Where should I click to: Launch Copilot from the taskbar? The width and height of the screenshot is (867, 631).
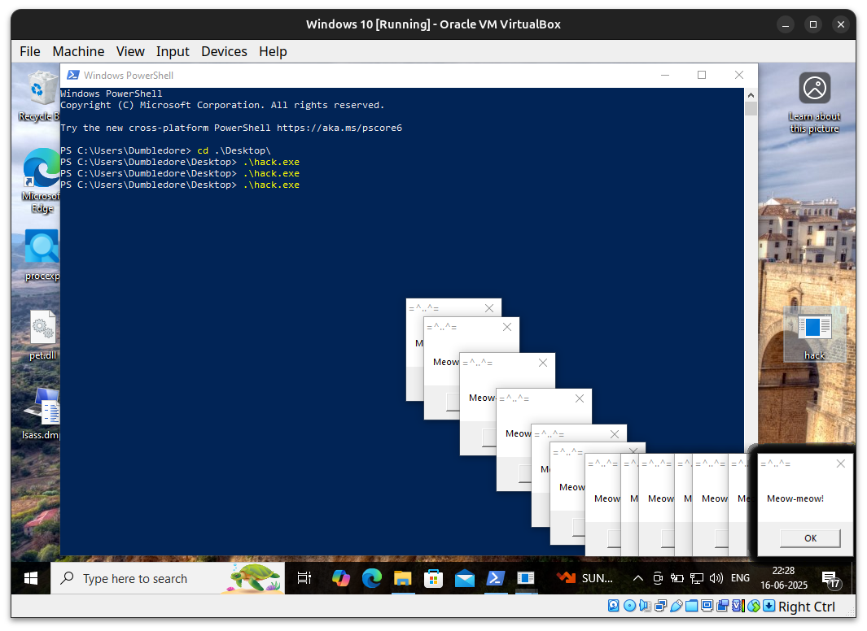[340, 578]
